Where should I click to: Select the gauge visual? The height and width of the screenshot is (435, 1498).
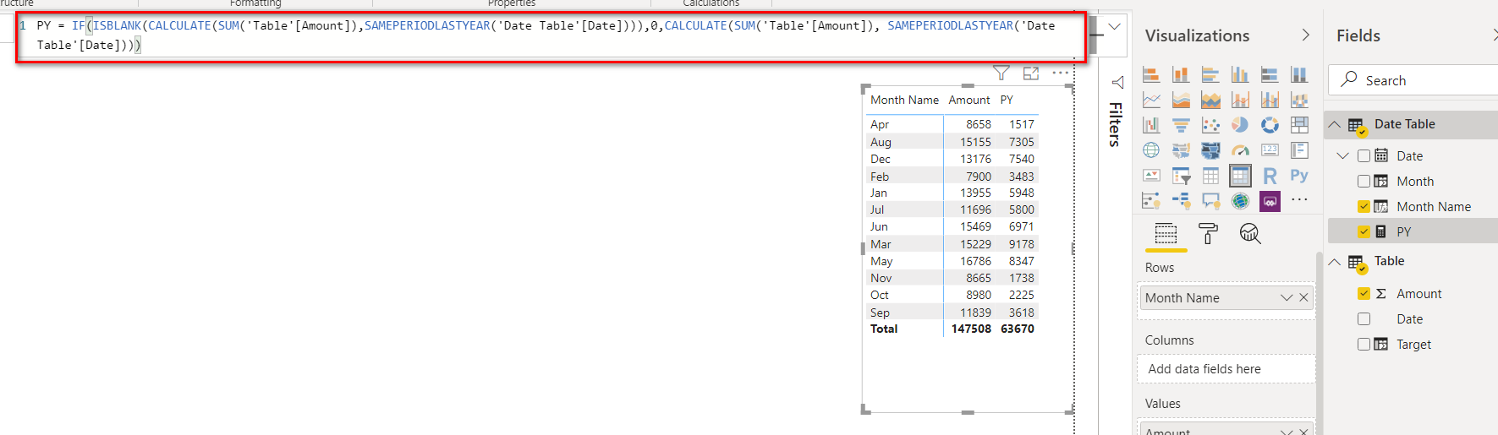pos(1240,150)
